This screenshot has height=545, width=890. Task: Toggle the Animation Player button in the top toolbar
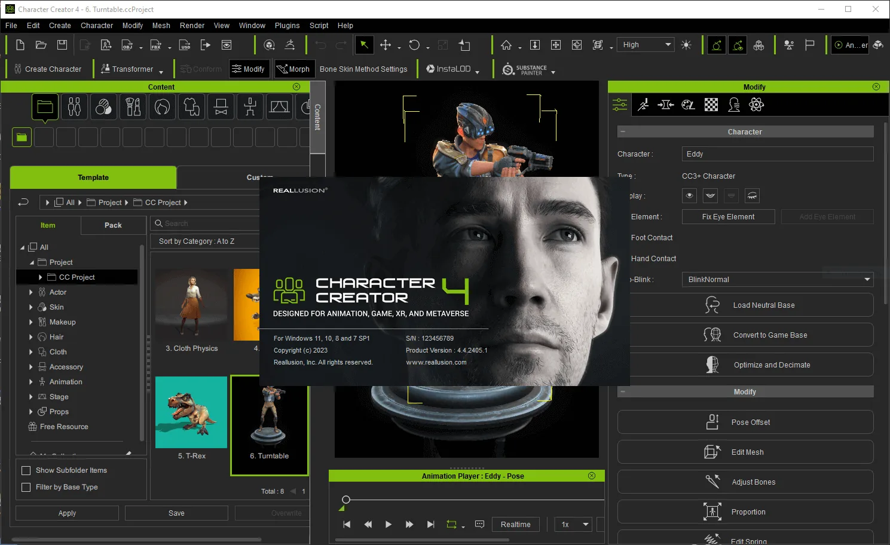(x=851, y=45)
